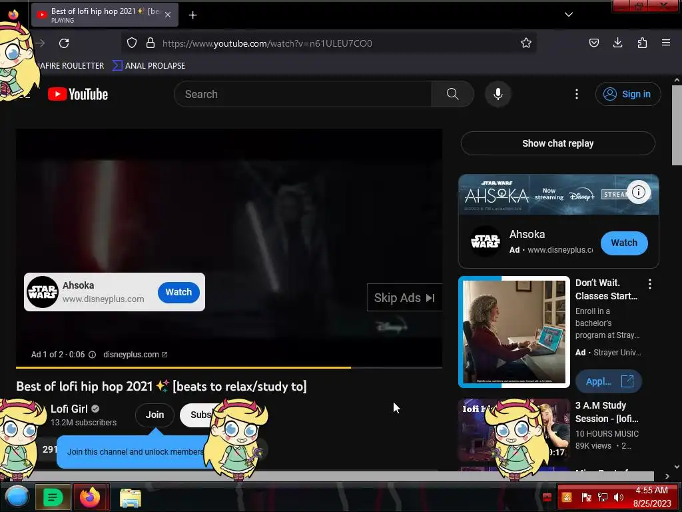This screenshot has height=512, width=682.
Task: Open YouTube settings three-dot menu
Action: [577, 94]
